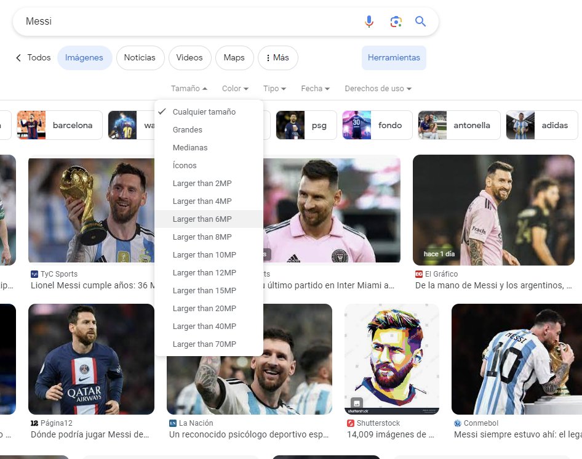582x459 pixels.
Task: Click the psg suggestion chip
Action: click(x=306, y=125)
